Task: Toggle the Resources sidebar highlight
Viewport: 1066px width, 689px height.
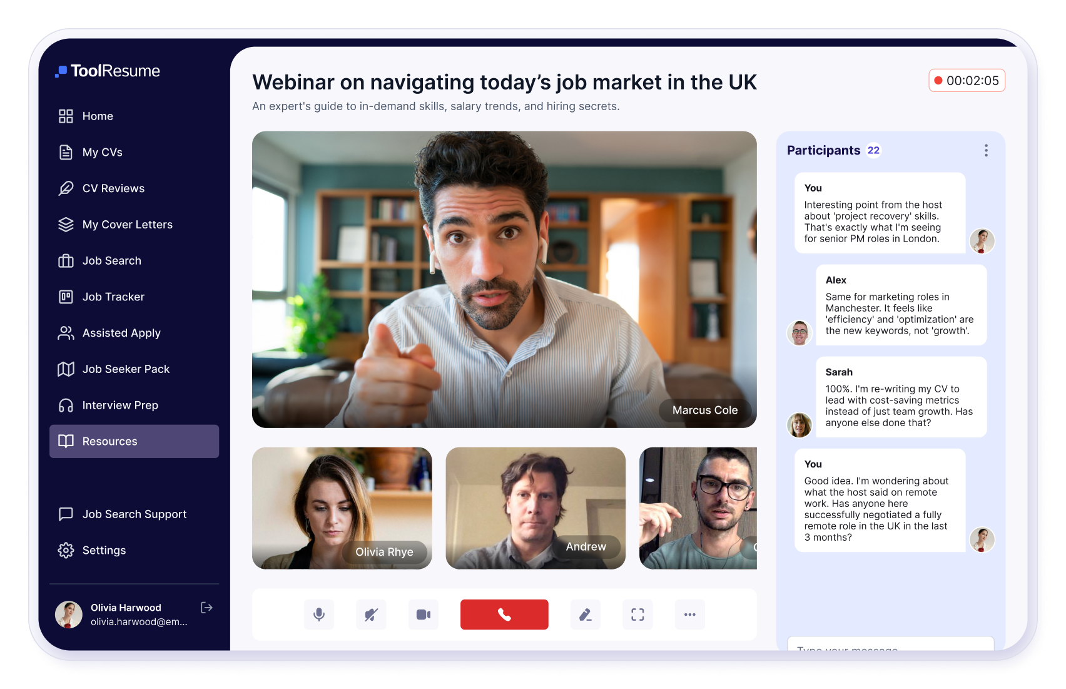Action: 134,441
